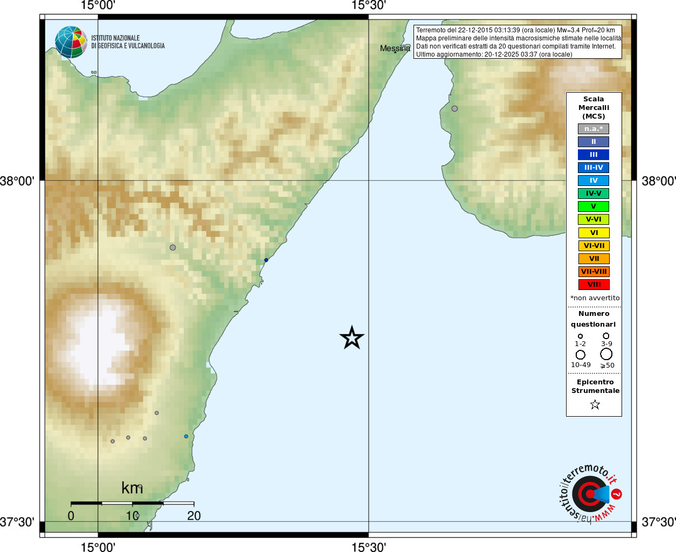Select the orange VII intensity swatch
The width and height of the screenshot is (676, 552).
point(594,259)
